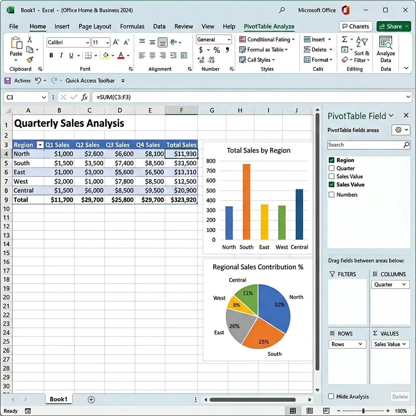The width and height of the screenshot is (416, 416).
Task: Increase font size with larger A icon
Action: [116, 42]
